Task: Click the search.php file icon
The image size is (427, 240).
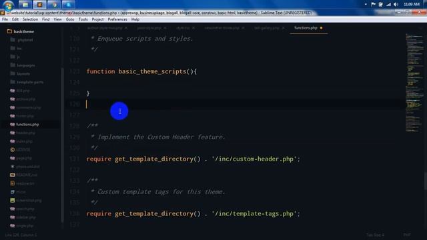Action: click(13, 209)
